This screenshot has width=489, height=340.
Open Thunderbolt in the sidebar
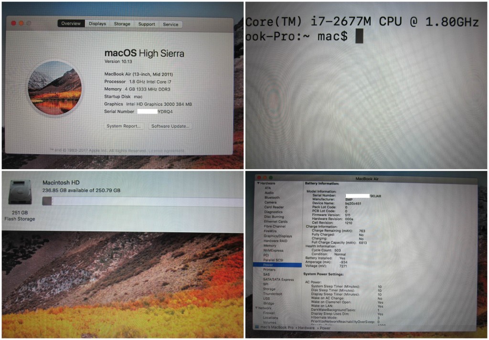pyautogui.click(x=273, y=294)
